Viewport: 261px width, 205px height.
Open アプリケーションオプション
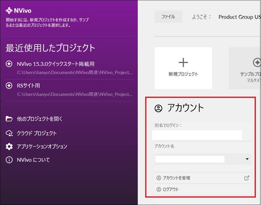pos(42,146)
